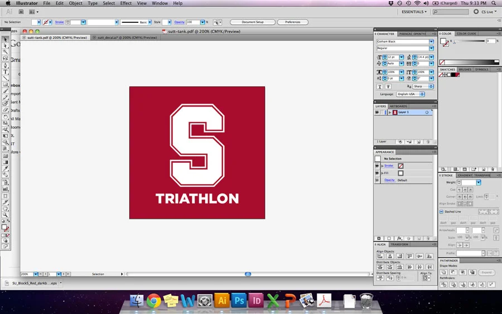The image size is (502, 314).
Task: Open InDesign from the dock
Action: point(256,301)
